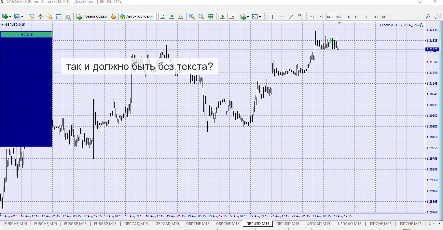Open the Strategy Tester icon
This screenshot has height=230, width=443.
tap(68, 16)
